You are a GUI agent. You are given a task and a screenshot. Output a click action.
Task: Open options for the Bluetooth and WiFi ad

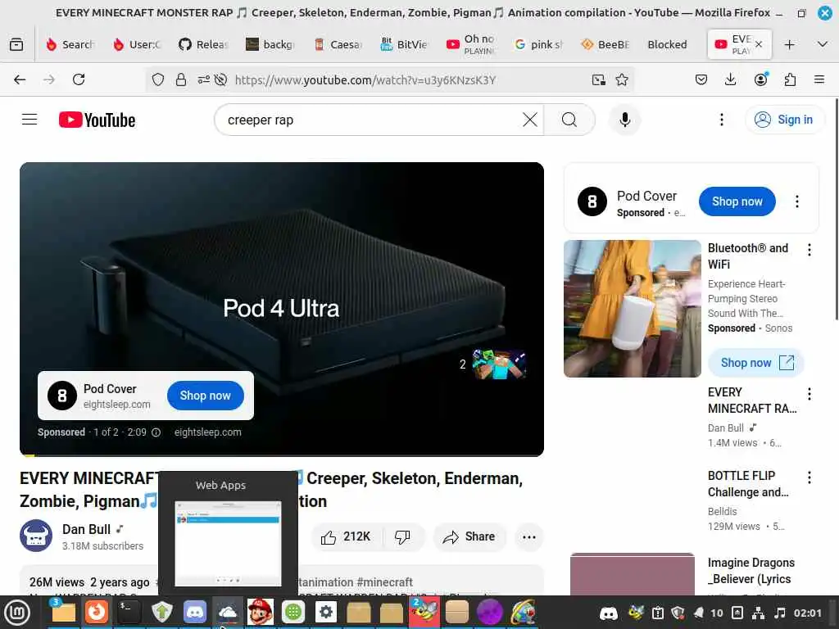pos(809,249)
